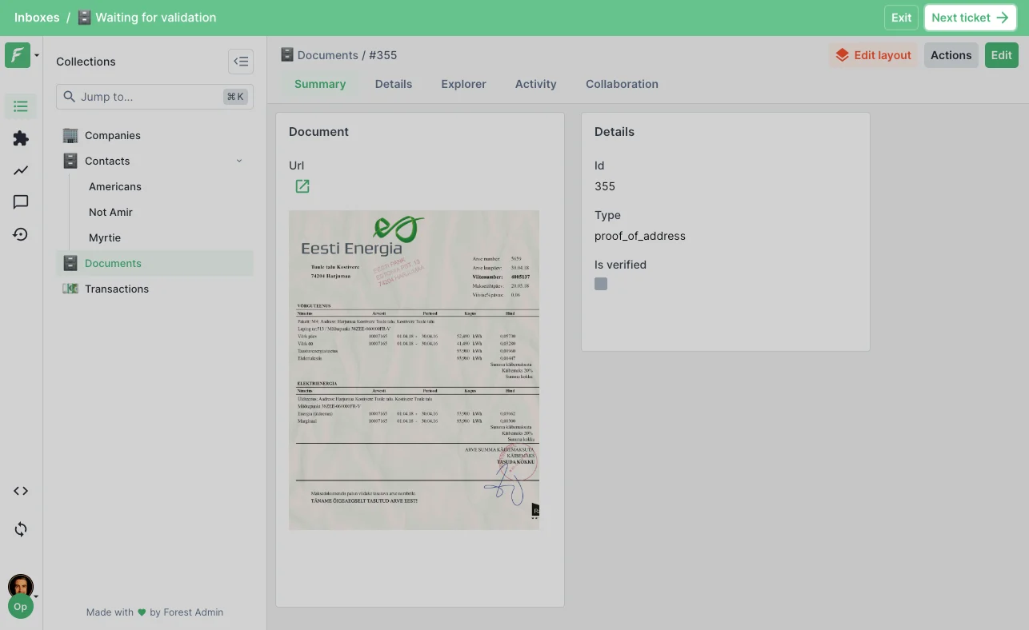Viewport: 1029px width, 630px height.
Task: Open the code editor brackets icon
Action: tap(21, 491)
